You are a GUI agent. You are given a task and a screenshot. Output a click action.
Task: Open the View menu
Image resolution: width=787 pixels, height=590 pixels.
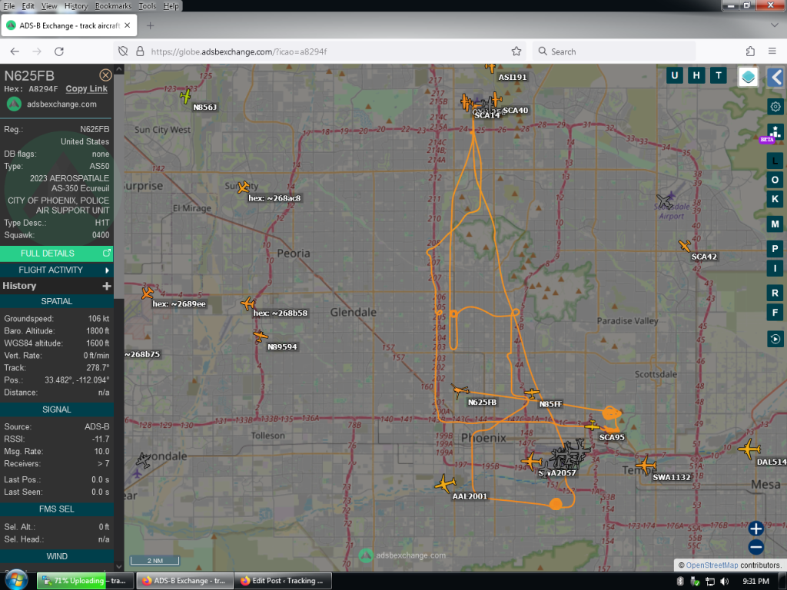[x=48, y=6]
